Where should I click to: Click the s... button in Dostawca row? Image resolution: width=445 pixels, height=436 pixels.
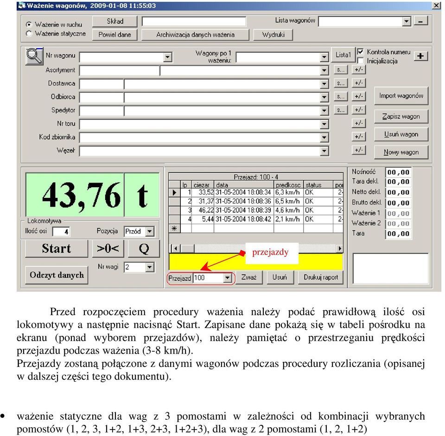341,83
